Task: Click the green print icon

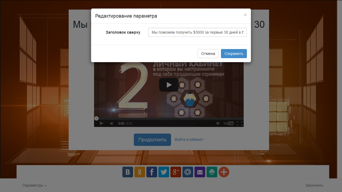Action: pos(212,172)
